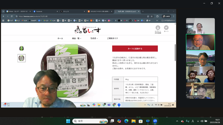Select Mieko Imamichi participant video tile
This screenshot has height=125, width=223.
point(200,91)
